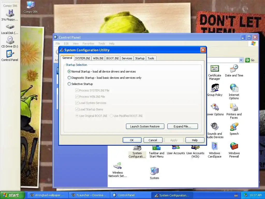Click the green Go arrow in Control Panel
This screenshot has height=199, width=265.
pyautogui.click(x=247, y=60)
